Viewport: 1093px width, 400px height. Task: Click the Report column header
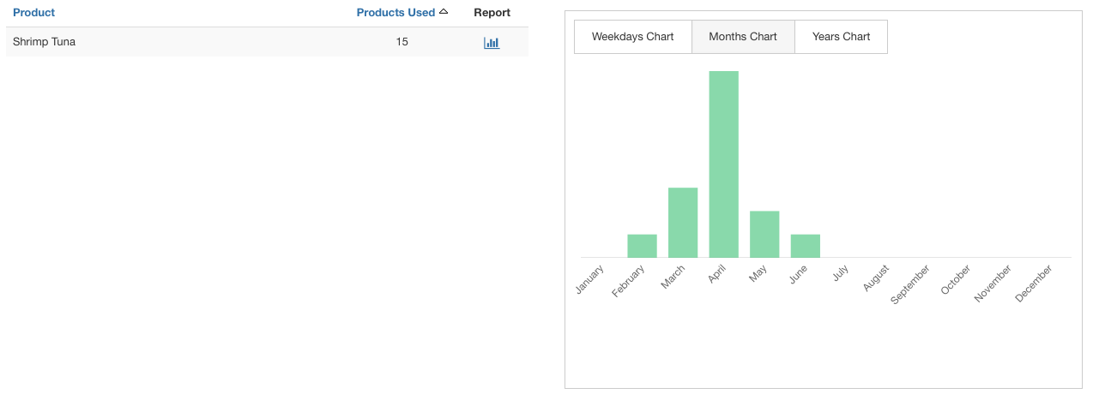click(492, 13)
